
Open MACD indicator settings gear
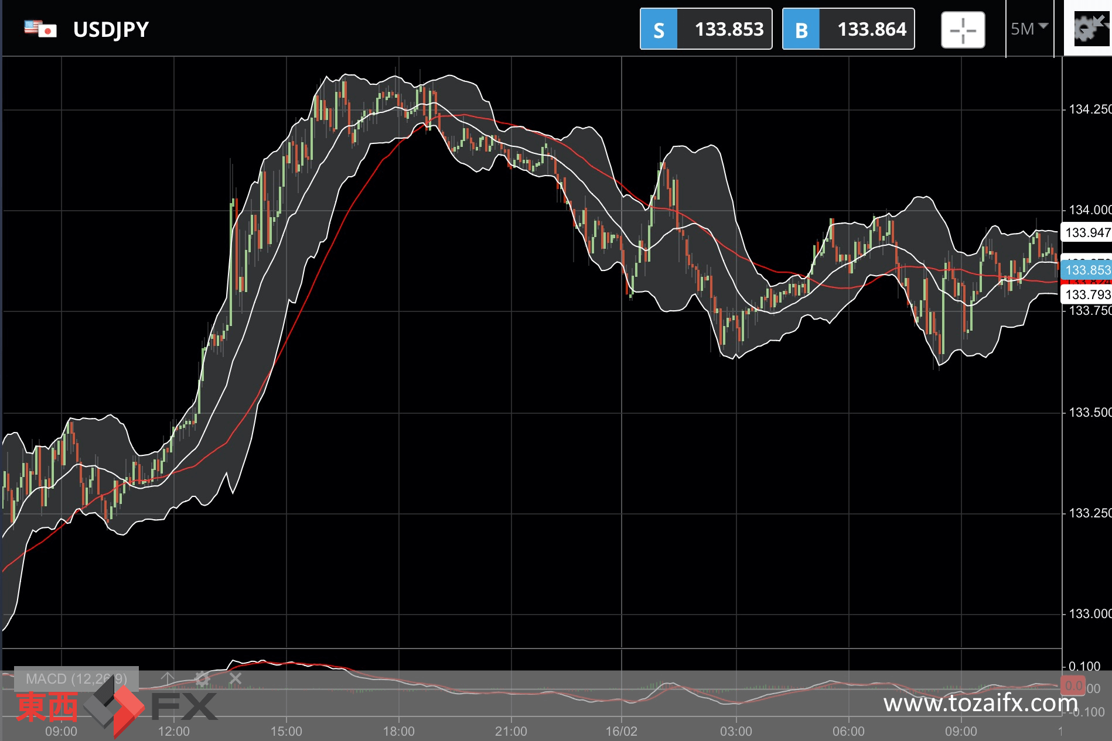coord(202,679)
